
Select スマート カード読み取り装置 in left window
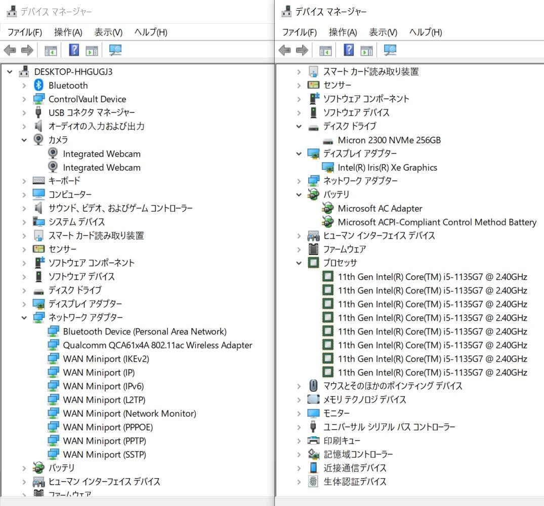click(x=96, y=235)
